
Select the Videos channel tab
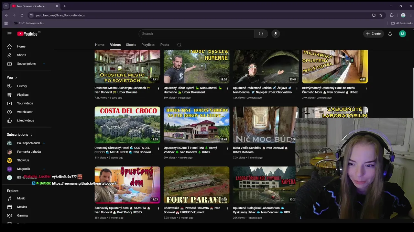click(x=115, y=45)
